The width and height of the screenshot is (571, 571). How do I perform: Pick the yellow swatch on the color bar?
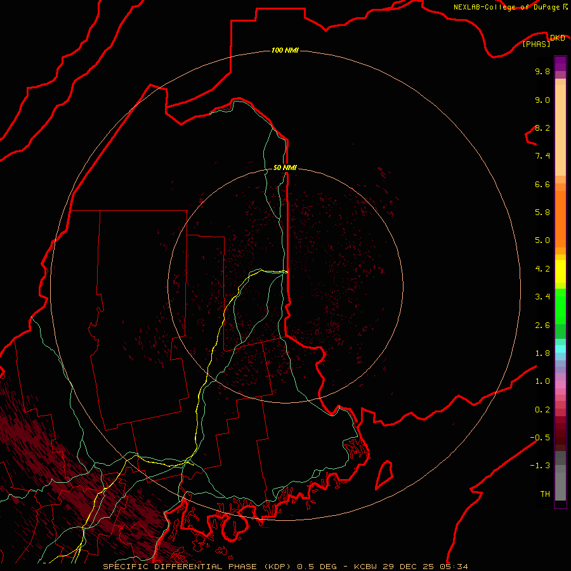560,272
